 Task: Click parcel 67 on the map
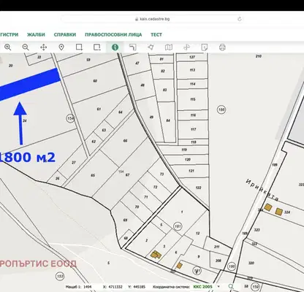(x=127, y=174)
